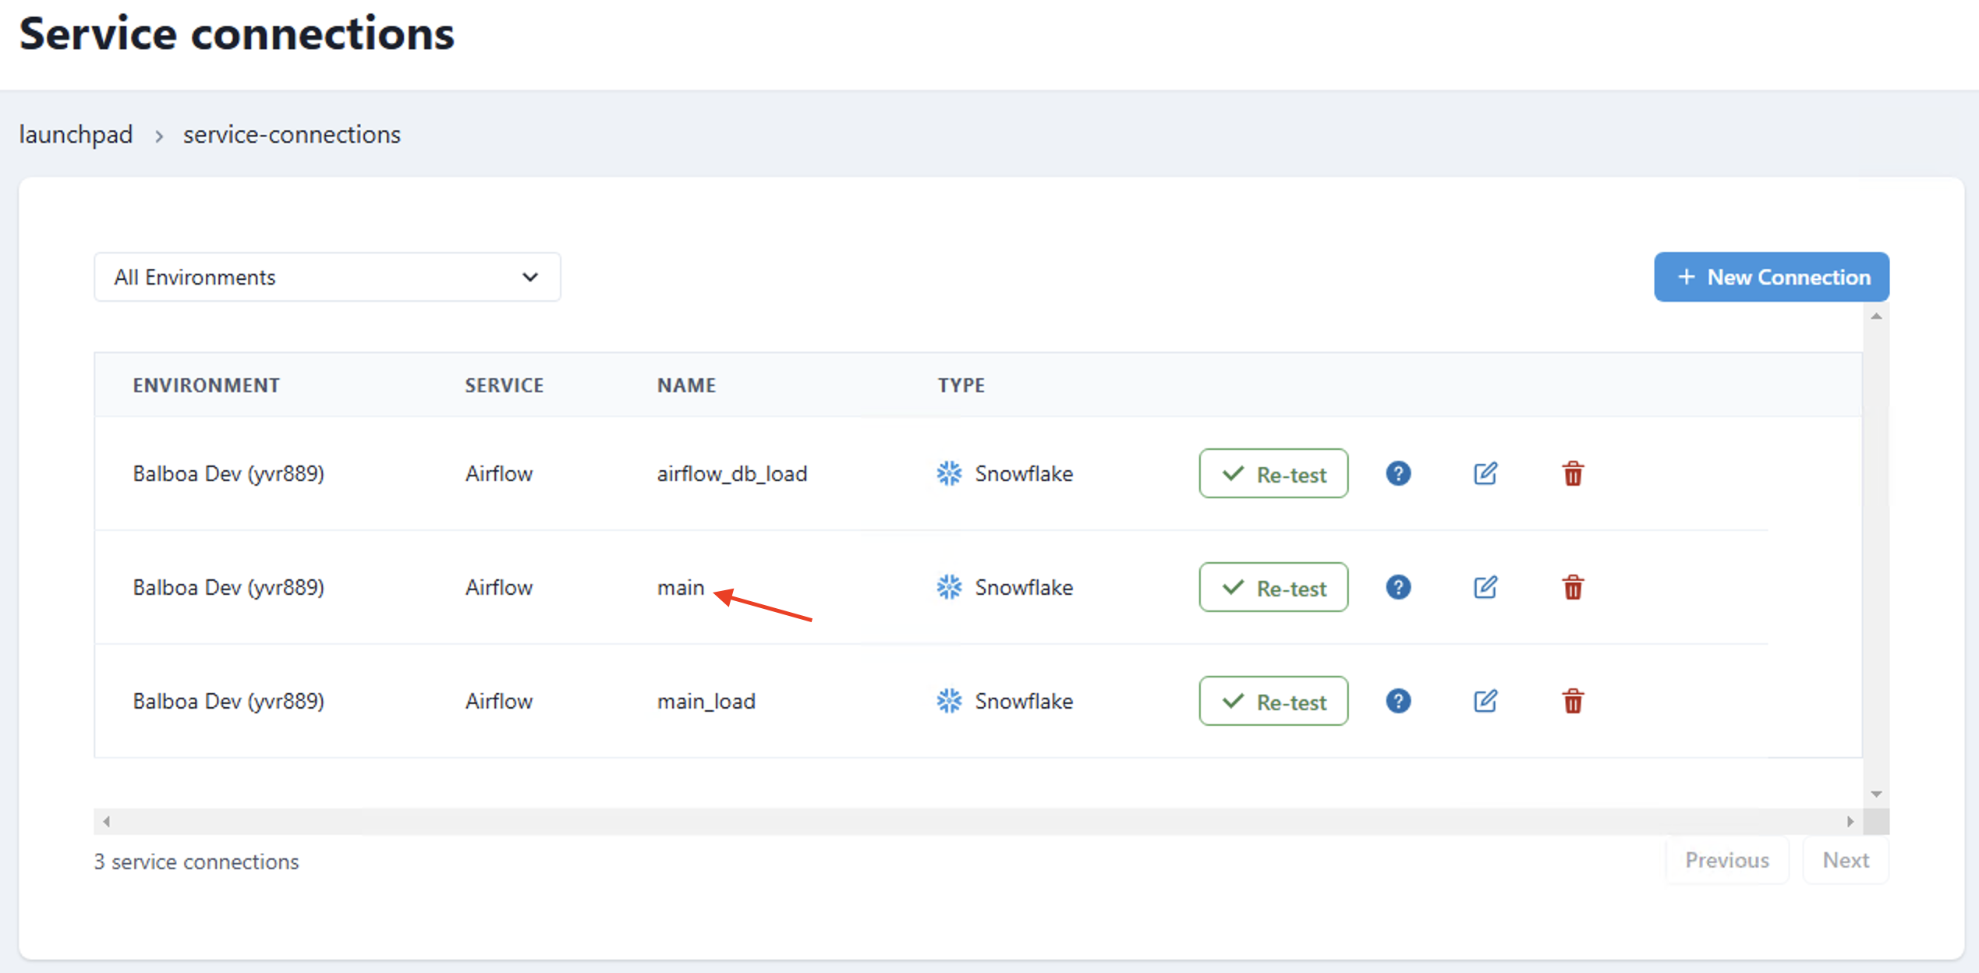
Task: Click horizontal scrollbar right arrow
Action: (x=1850, y=821)
